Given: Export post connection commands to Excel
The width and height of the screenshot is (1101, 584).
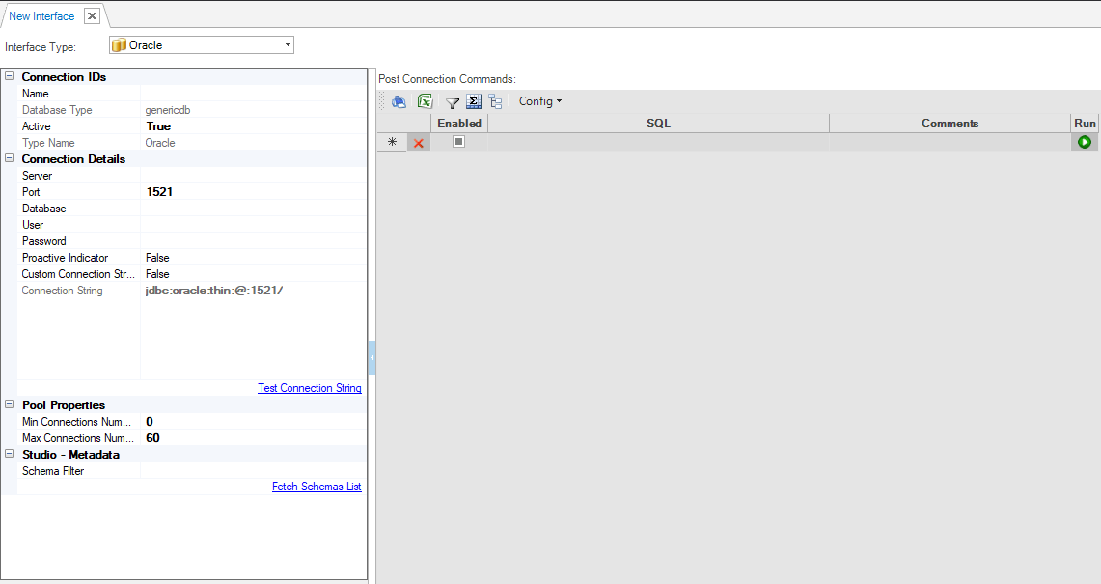Looking at the screenshot, I should click(426, 101).
